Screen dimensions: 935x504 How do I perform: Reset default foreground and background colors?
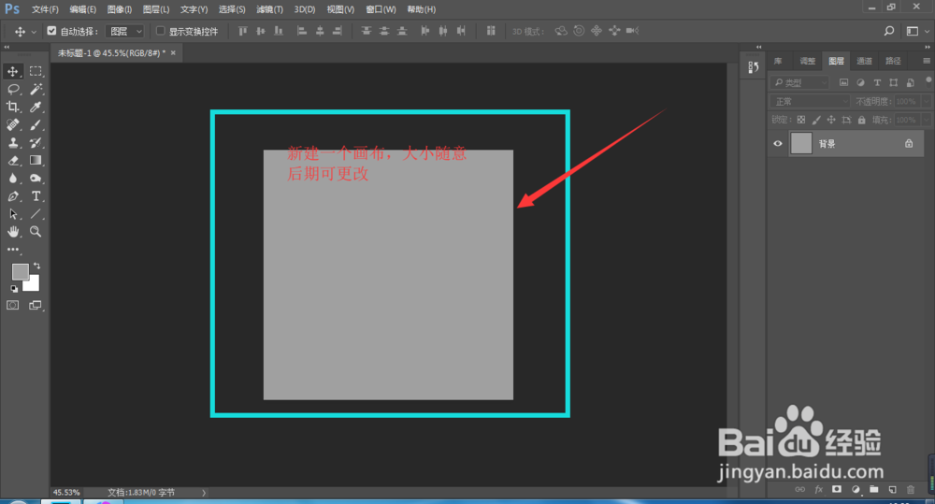(14, 289)
